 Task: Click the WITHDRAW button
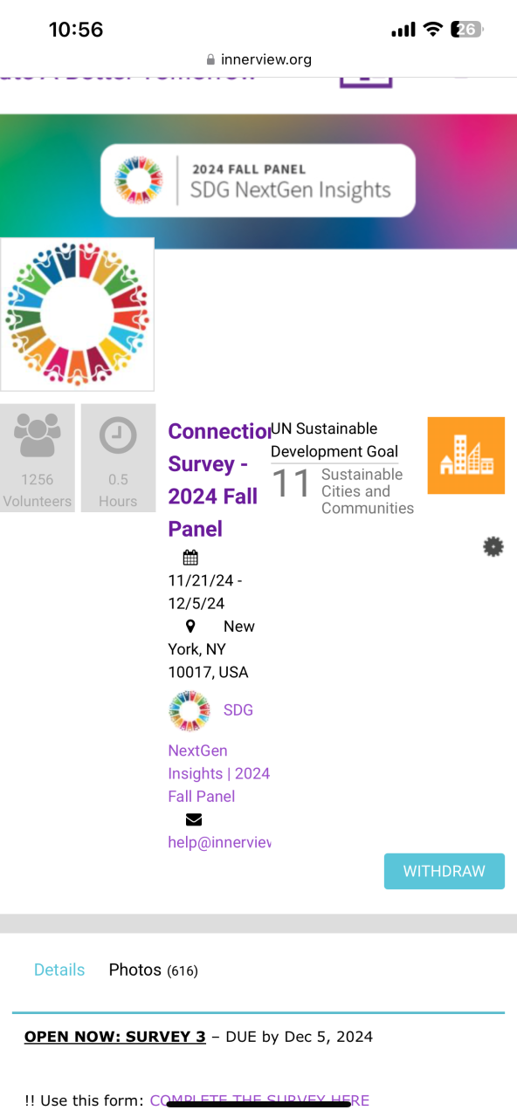(445, 872)
